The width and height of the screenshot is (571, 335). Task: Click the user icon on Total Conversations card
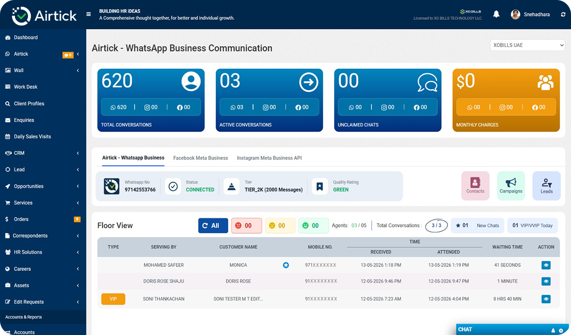click(x=191, y=81)
